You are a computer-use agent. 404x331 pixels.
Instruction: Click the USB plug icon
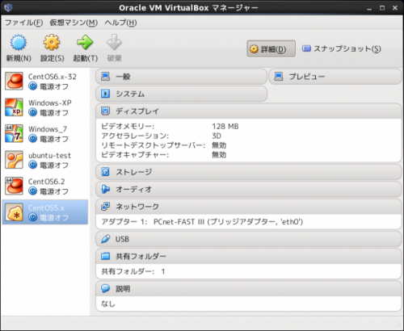(x=105, y=239)
